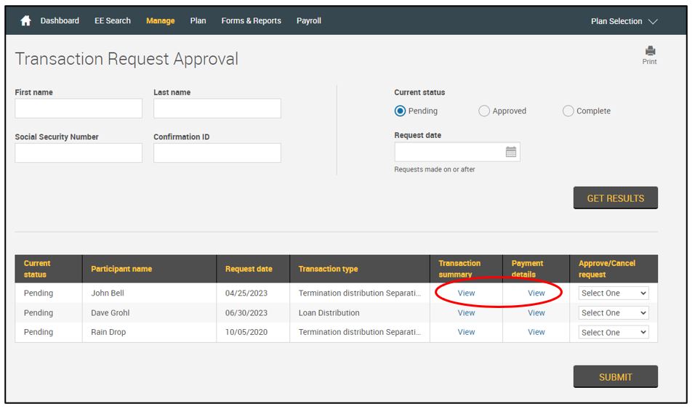
Task: View transaction summary for John Bell
Action: click(466, 293)
